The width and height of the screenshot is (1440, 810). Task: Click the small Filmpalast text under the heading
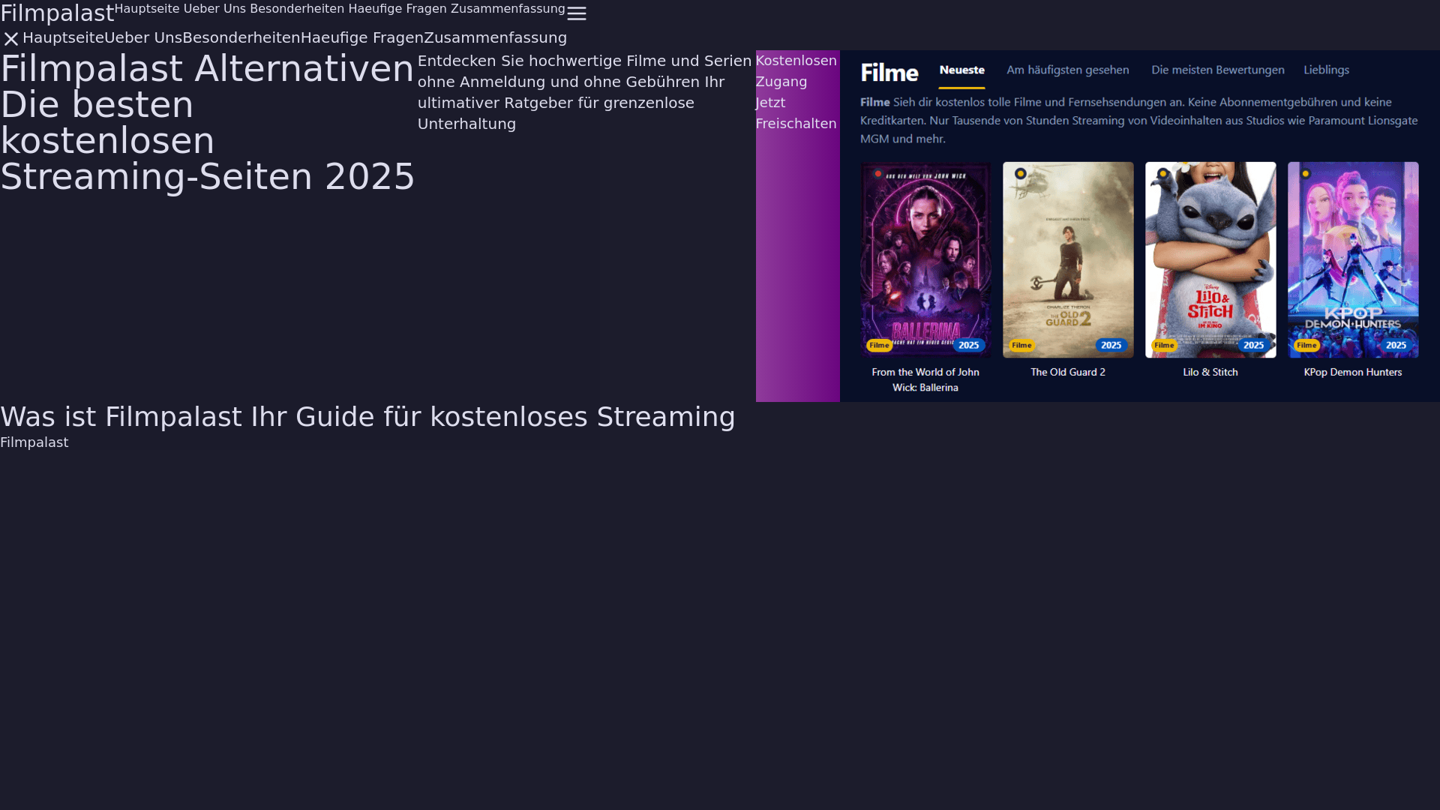point(34,442)
